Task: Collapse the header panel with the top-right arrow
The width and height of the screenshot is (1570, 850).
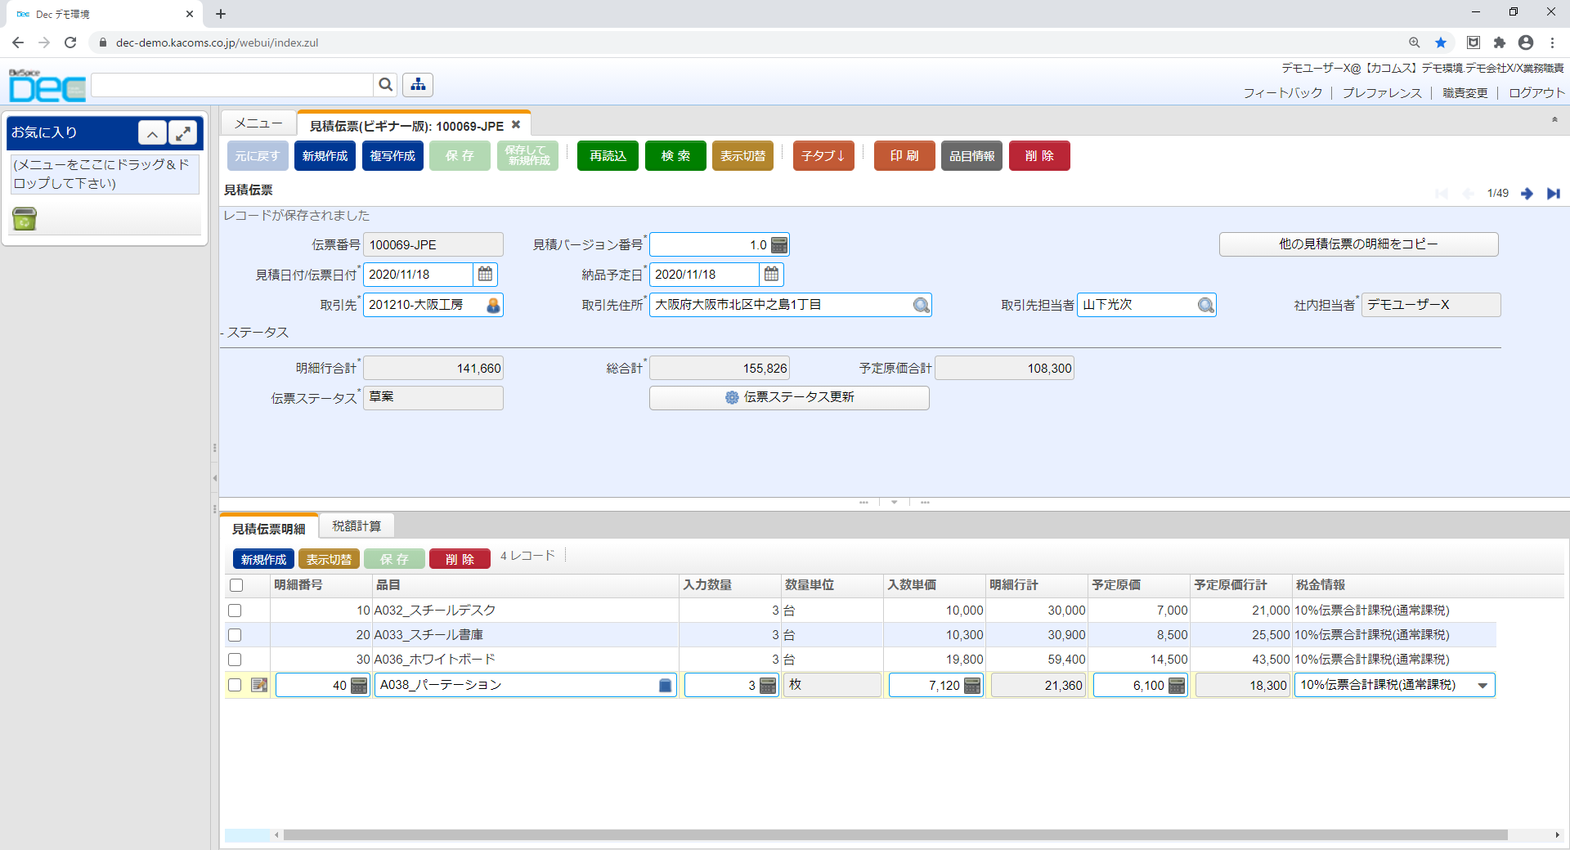Action: coord(1554,119)
